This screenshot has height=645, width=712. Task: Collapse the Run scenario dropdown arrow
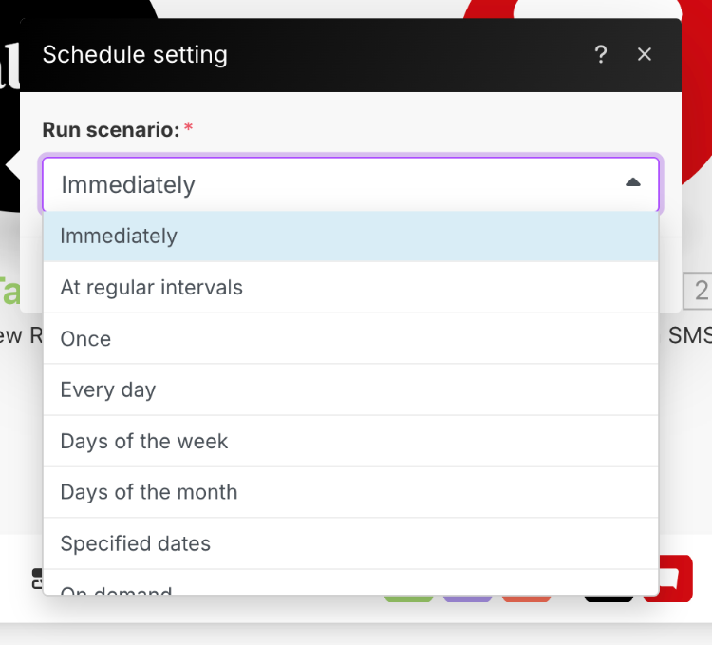(x=632, y=182)
